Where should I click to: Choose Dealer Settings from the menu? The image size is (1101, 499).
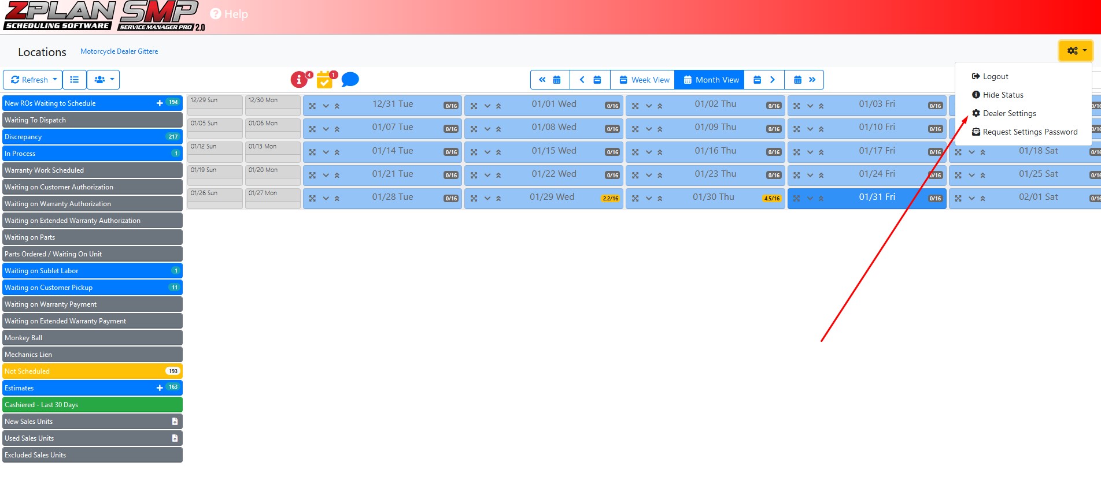pyautogui.click(x=1009, y=113)
